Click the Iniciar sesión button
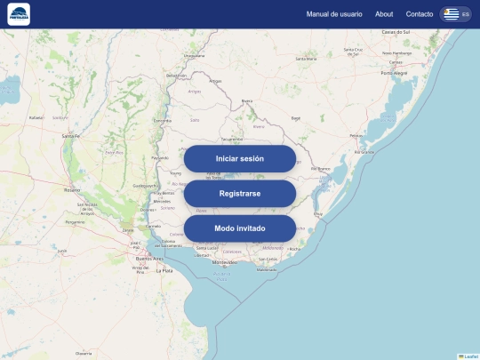Image resolution: width=480 pixels, height=360 pixels. pos(240,158)
